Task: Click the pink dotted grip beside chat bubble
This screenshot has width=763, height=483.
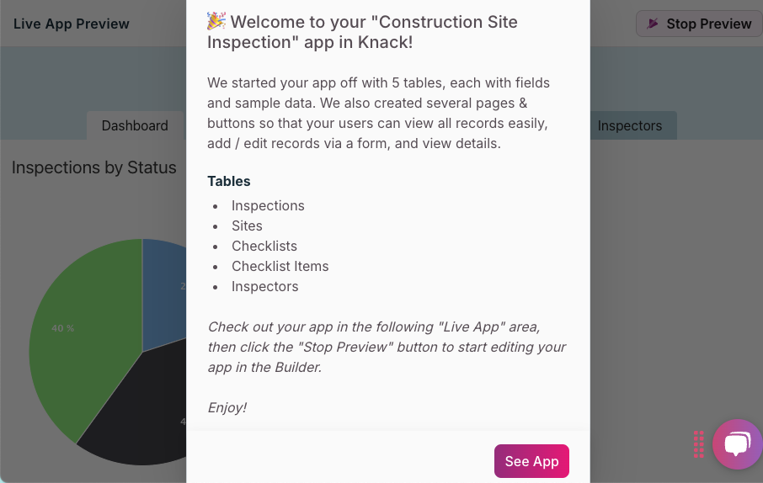Action: point(699,444)
